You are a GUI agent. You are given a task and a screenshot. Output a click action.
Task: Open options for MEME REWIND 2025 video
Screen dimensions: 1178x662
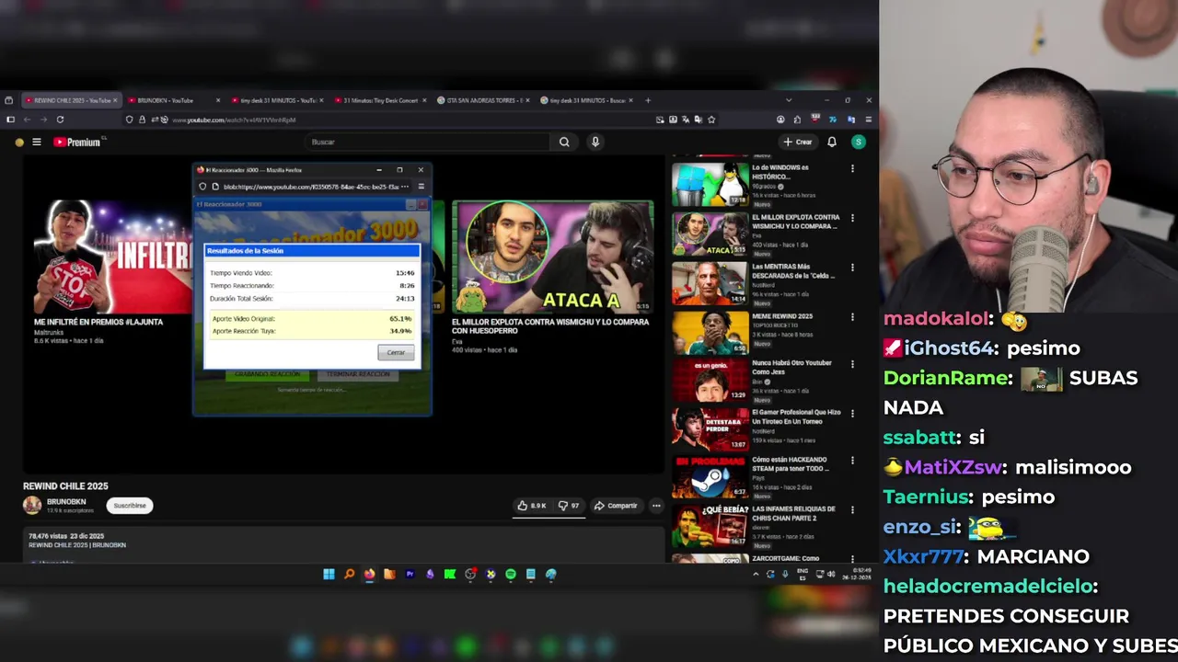(852, 317)
